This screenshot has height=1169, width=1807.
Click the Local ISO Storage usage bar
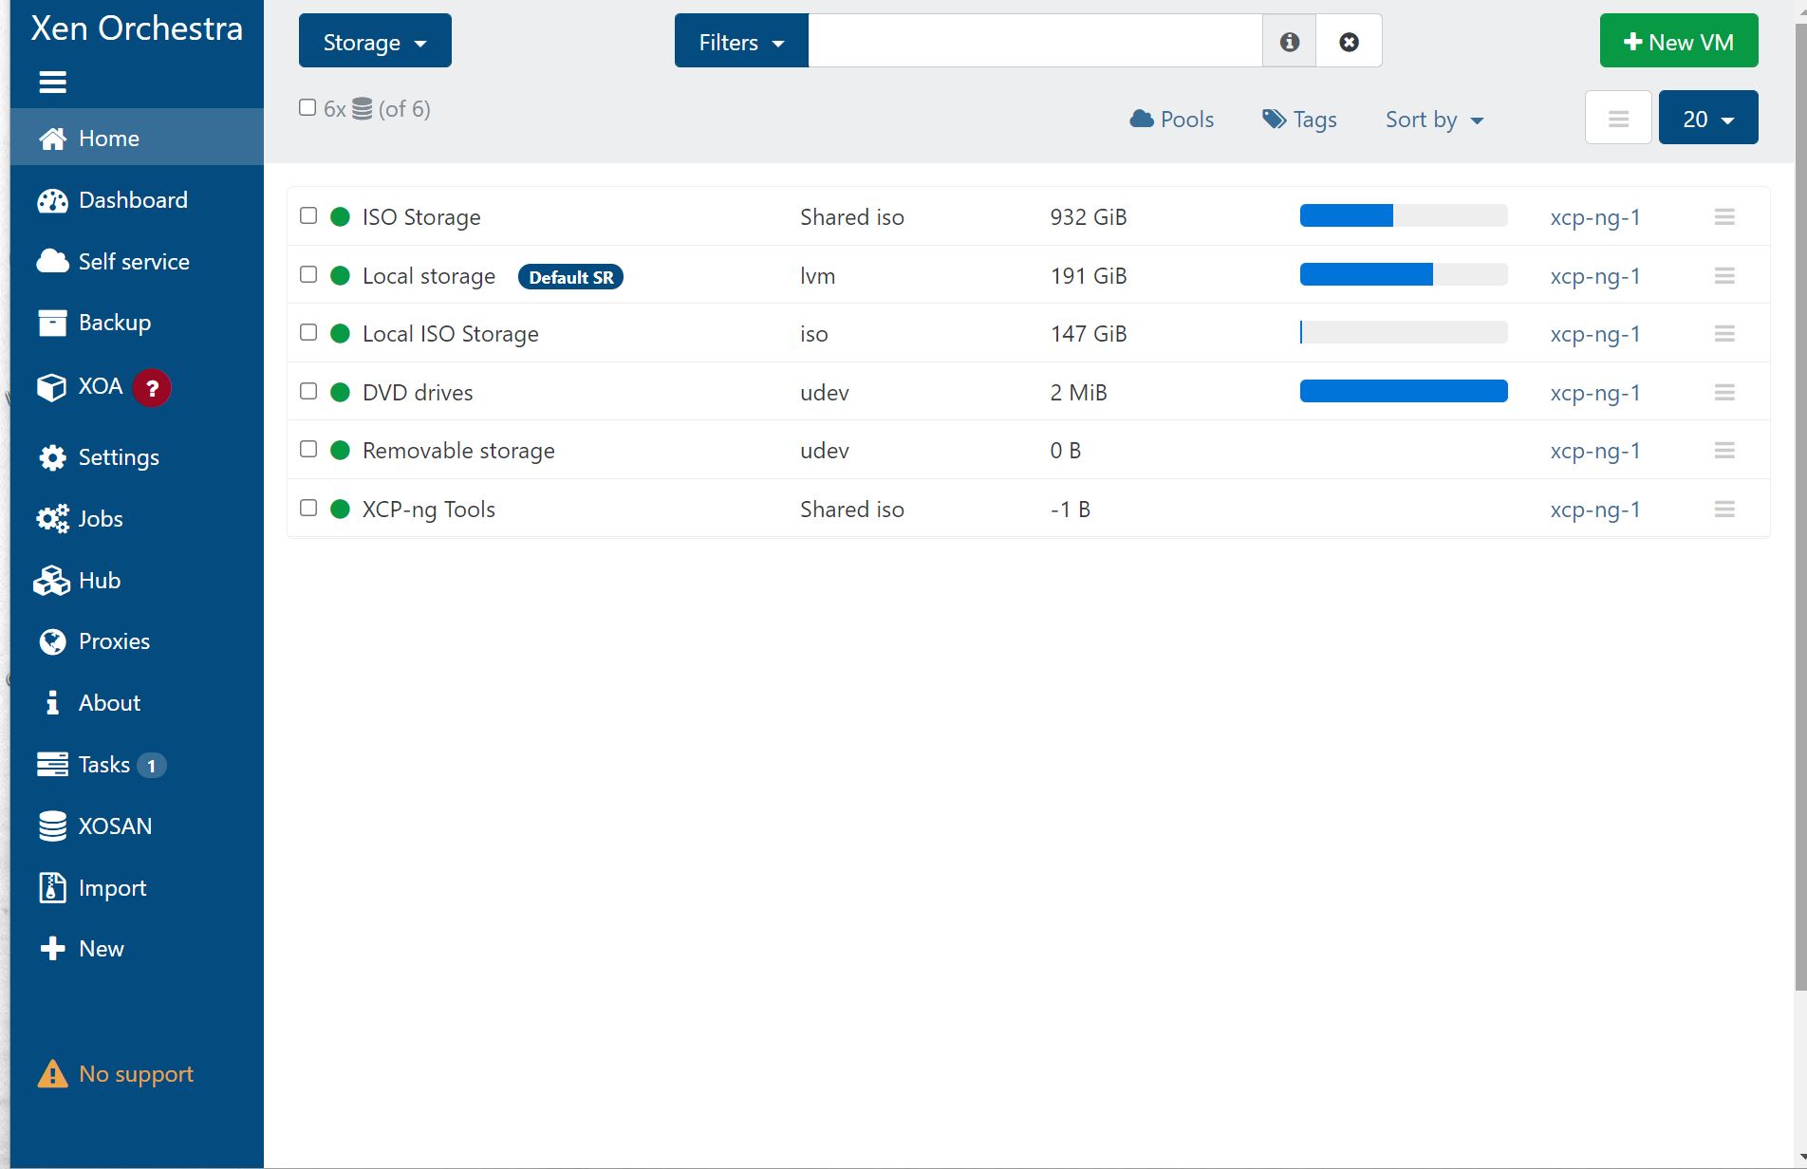(1404, 332)
